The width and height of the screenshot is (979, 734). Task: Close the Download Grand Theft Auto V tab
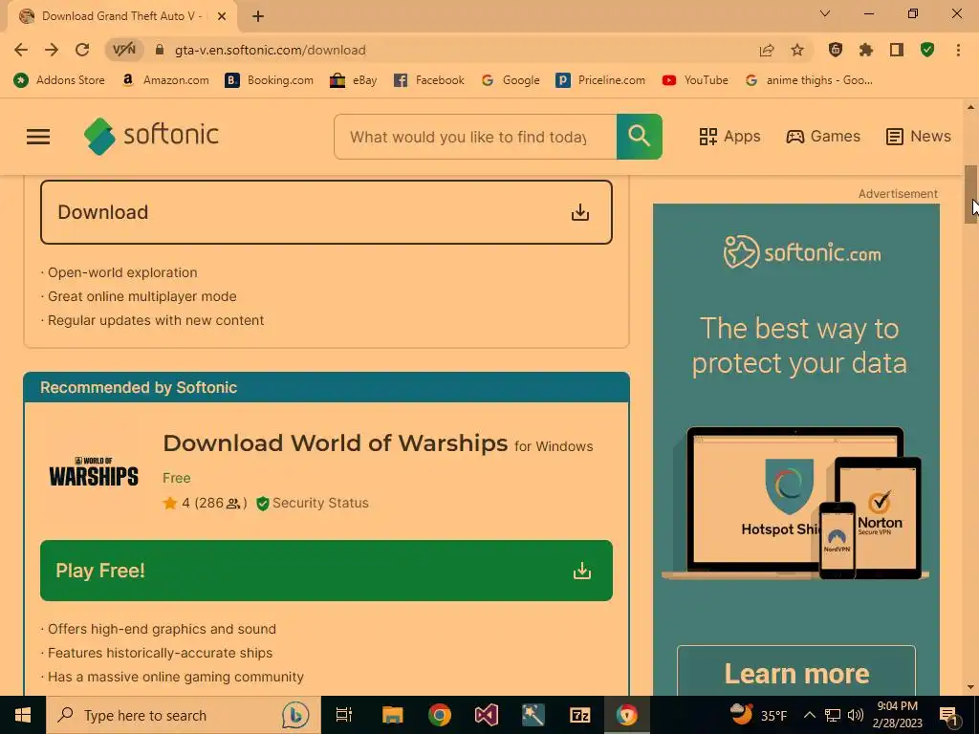221,16
